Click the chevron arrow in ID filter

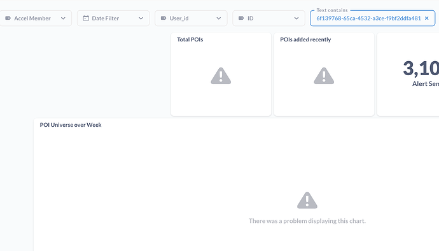pos(296,18)
